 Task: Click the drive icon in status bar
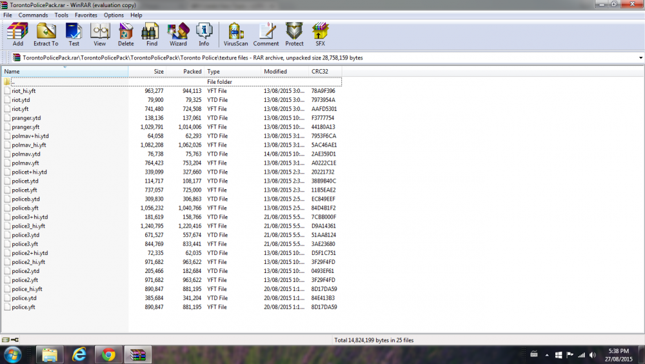pyautogui.click(x=5, y=340)
